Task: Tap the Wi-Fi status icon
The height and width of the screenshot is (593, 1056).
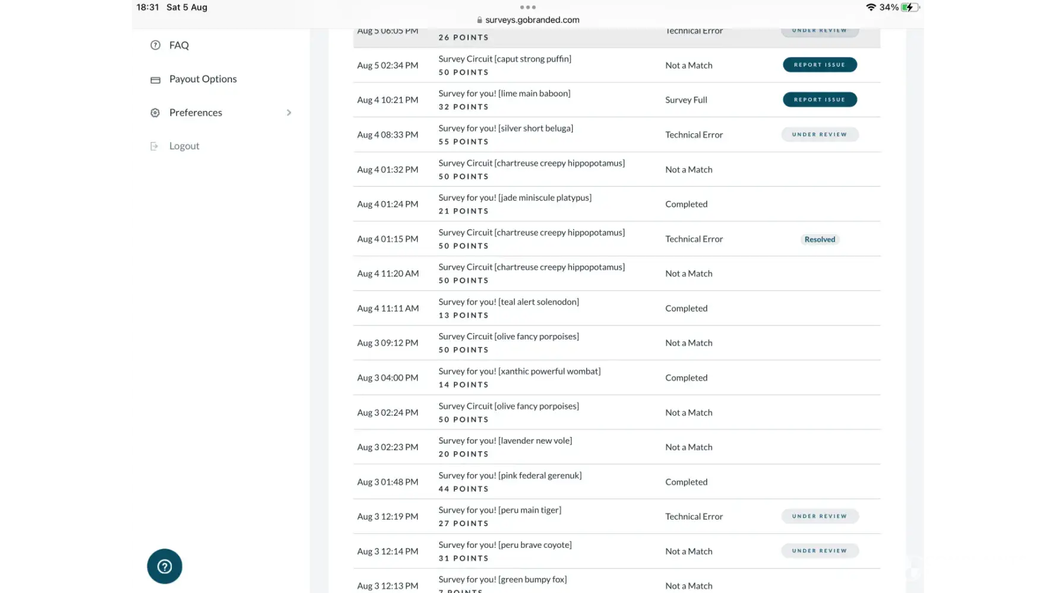Action: click(x=871, y=7)
